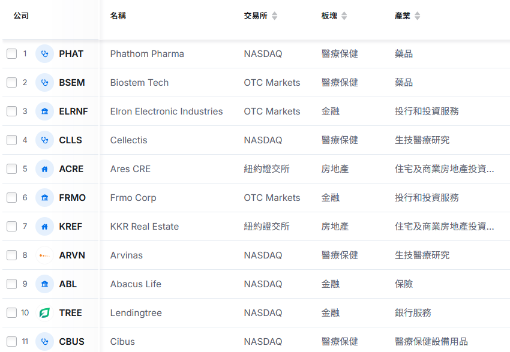
Task: Click the name Cellectis
Action: (x=129, y=140)
